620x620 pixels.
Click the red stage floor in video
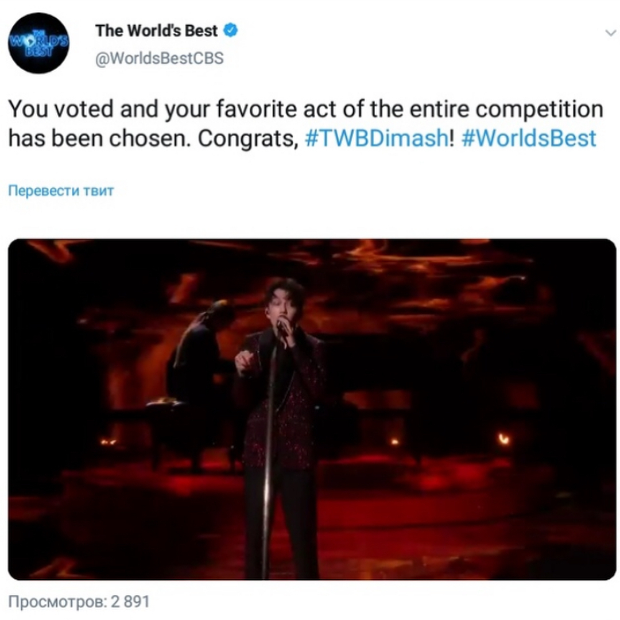click(x=455, y=522)
